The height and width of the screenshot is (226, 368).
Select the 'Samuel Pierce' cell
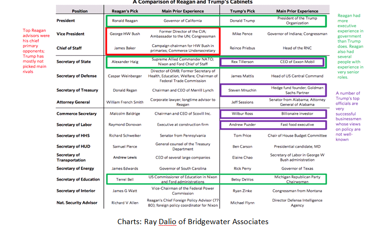[125, 147]
